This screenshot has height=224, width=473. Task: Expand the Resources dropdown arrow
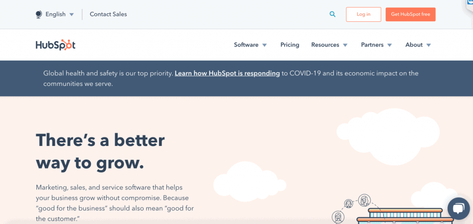point(346,45)
